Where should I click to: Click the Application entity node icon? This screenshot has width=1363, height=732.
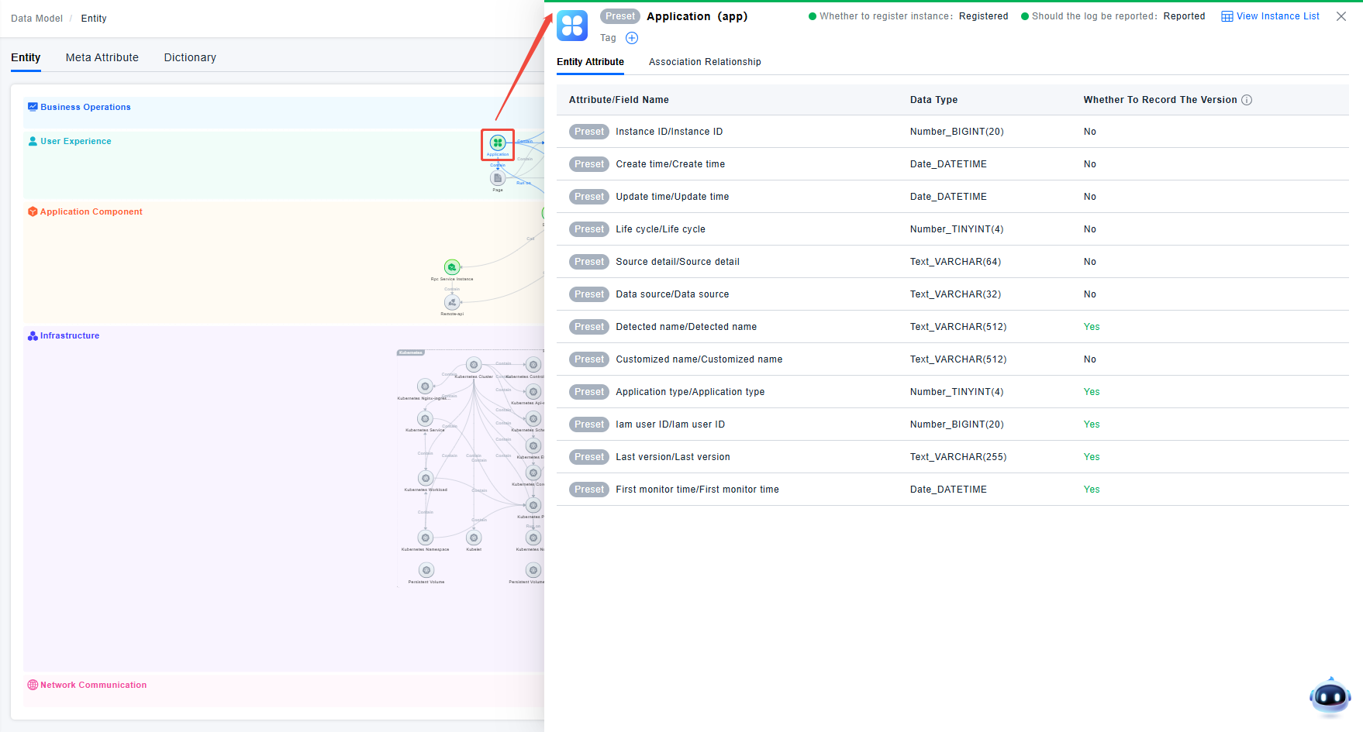click(x=498, y=143)
